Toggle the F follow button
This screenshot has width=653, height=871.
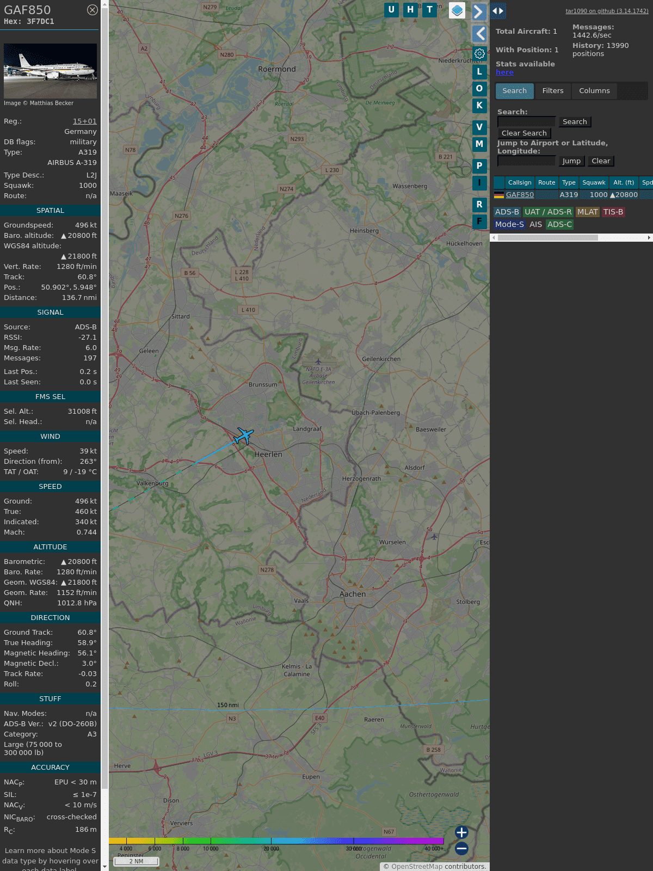[479, 222]
